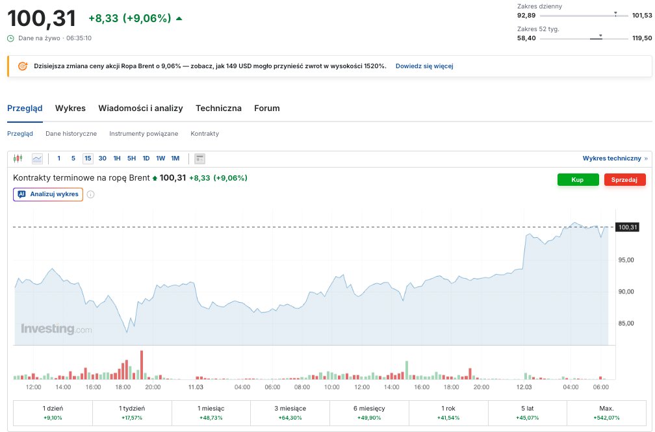Click the large 100,31 price heading
This screenshot has height=432, width=655.
42,18
